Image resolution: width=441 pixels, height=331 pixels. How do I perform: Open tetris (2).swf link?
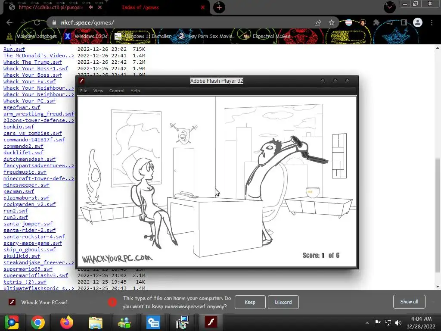[25, 282]
